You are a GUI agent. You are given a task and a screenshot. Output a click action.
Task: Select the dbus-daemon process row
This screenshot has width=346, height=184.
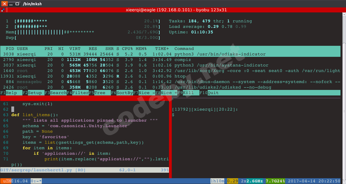(170, 82)
